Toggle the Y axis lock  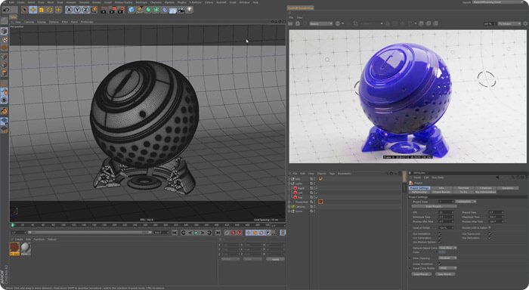(x=77, y=10)
